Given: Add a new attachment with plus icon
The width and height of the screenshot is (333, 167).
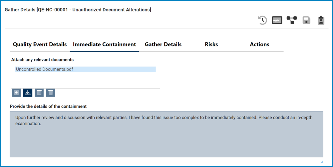Looking at the screenshot, I should (16, 93).
